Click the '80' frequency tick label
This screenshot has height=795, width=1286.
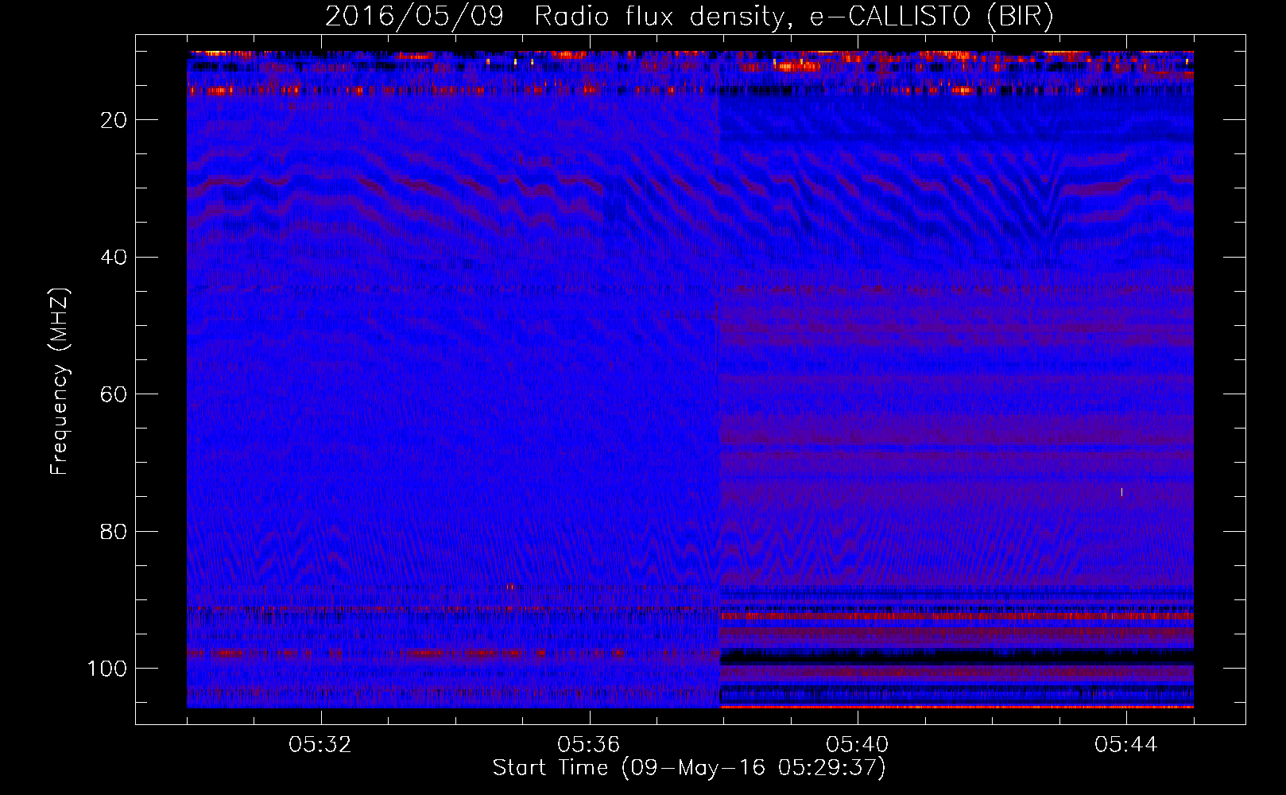point(114,531)
